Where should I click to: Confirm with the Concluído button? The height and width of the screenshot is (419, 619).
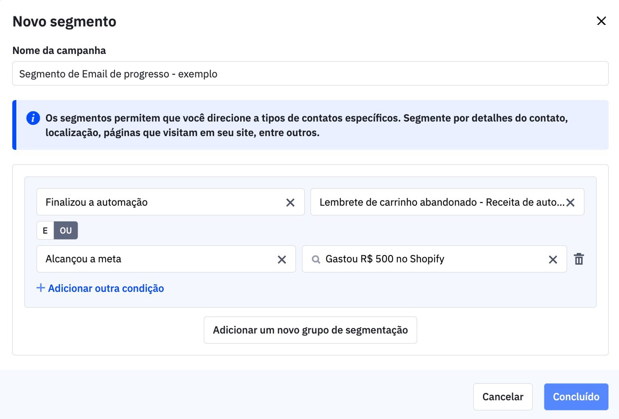(576, 397)
